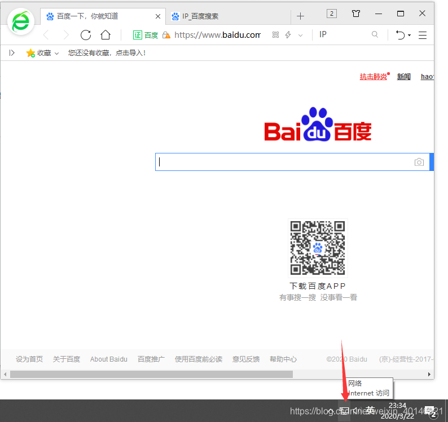Click 关于百度 footer link
Image resolution: width=448 pixels, height=422 pixels.
click(x=66, y=359)
